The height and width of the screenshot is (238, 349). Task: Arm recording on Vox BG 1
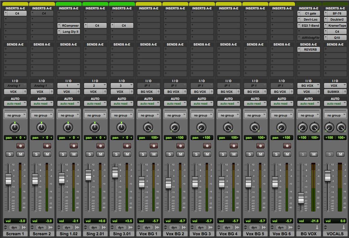(x=154, y=146)
